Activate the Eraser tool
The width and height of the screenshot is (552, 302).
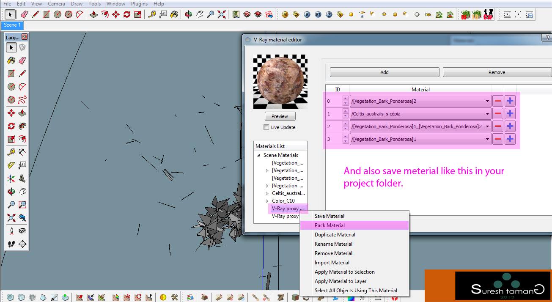(x=23, y=60)
